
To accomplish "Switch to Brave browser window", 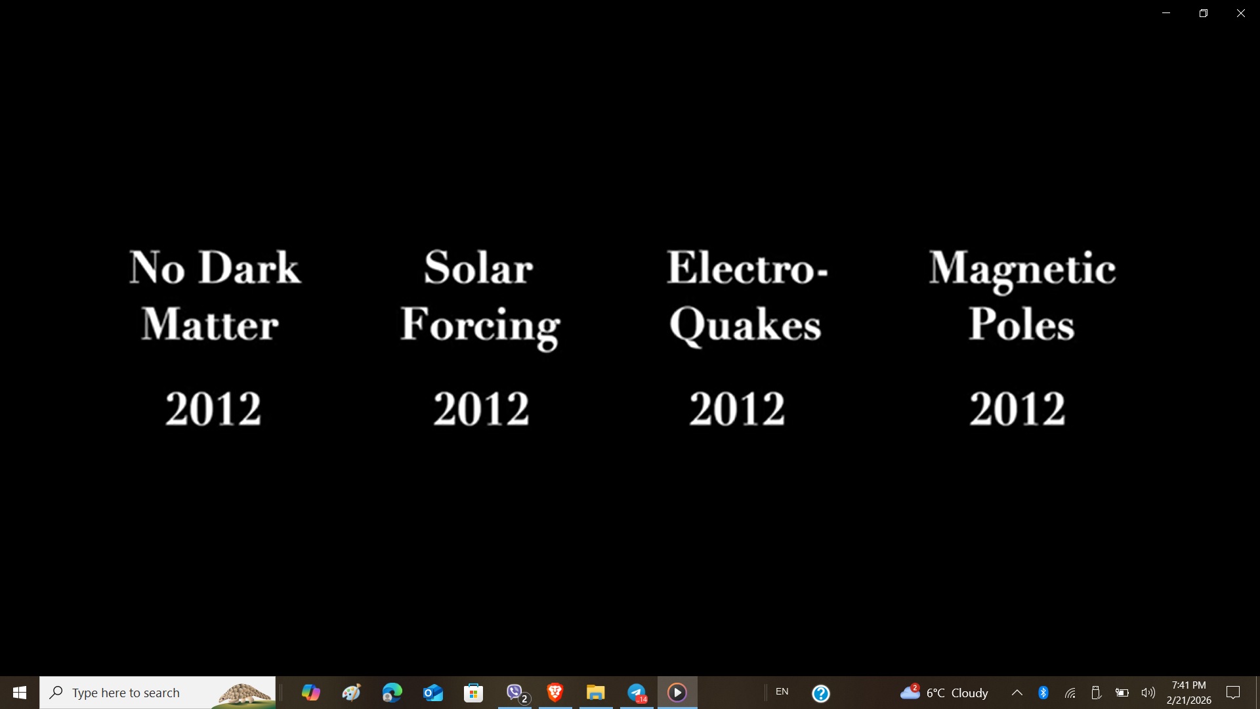I will (555, 693).
